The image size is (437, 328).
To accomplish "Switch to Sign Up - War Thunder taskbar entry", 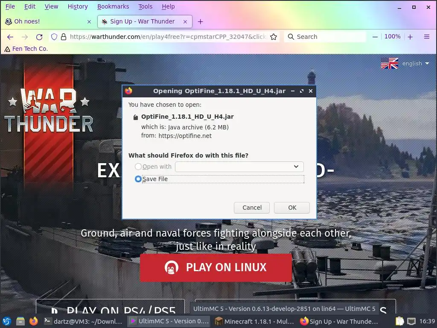I will pos(339,321).
